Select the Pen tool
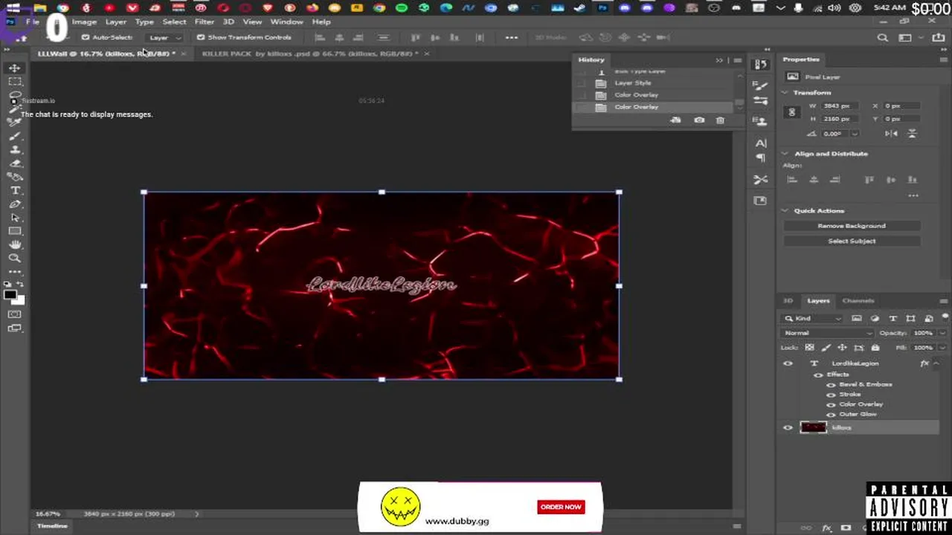The image size is (952, 535). [14, 204]
